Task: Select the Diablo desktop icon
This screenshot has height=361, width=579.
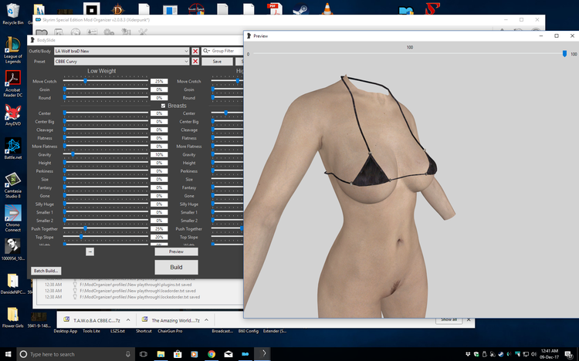Action: 117,8
